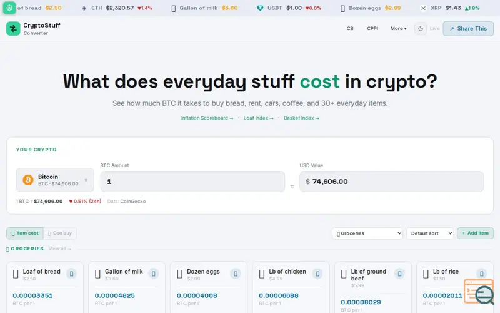Click the ETH $2,320.57 ticker price
Viewport: 500px width, 313px height.
coord(120,8)
